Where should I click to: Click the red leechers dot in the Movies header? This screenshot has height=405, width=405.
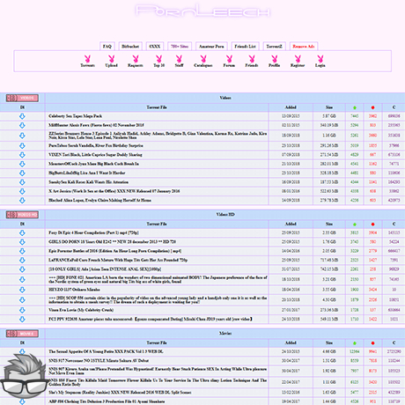372,343
